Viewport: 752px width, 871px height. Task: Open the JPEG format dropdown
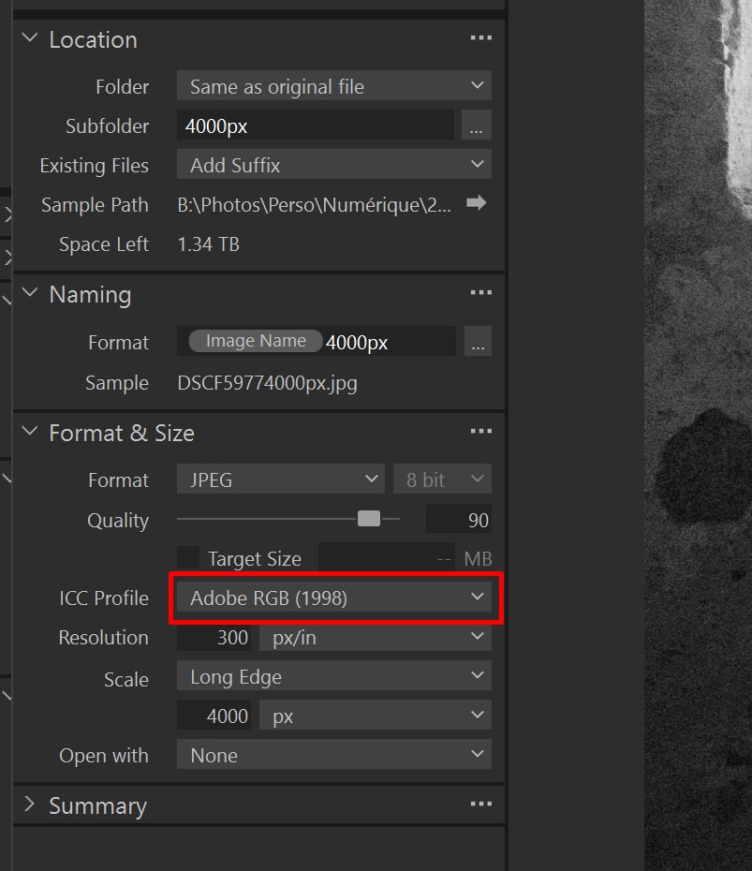[x=280, y=479]
